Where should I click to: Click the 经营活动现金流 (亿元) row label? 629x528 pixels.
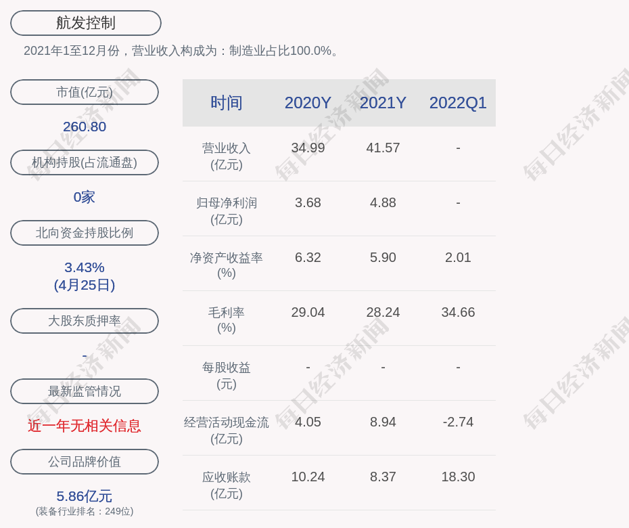coord(227,431)
